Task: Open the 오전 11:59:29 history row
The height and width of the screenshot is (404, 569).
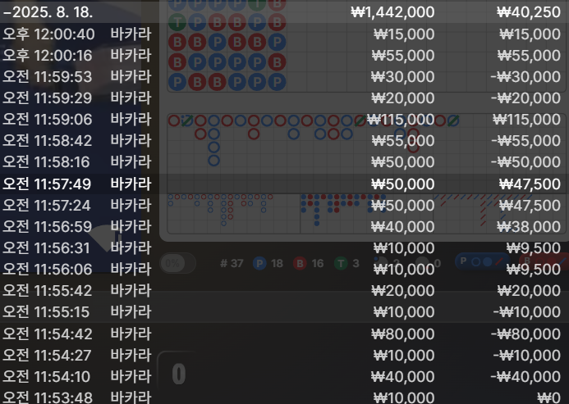Action: click(x=284, y=98)
